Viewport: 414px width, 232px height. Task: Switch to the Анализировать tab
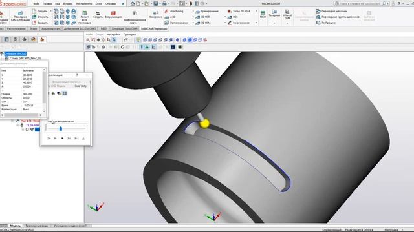[x=50, y=28]
